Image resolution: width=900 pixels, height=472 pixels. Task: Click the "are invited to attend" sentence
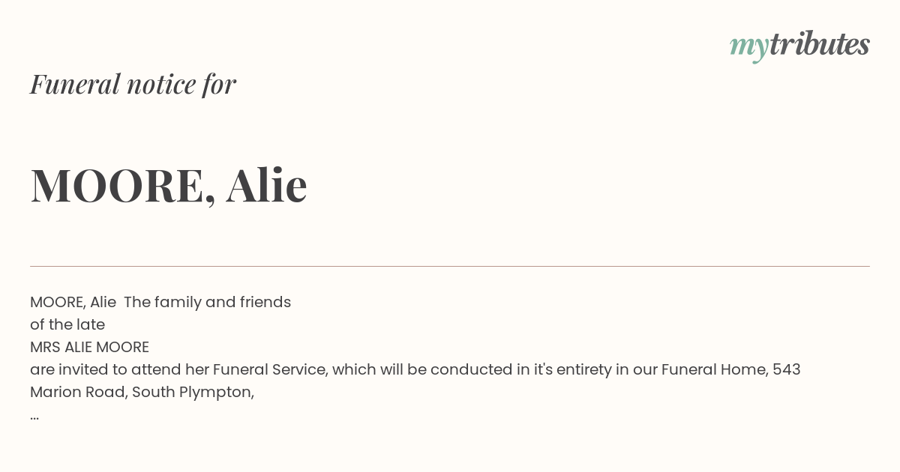[415, 369]
